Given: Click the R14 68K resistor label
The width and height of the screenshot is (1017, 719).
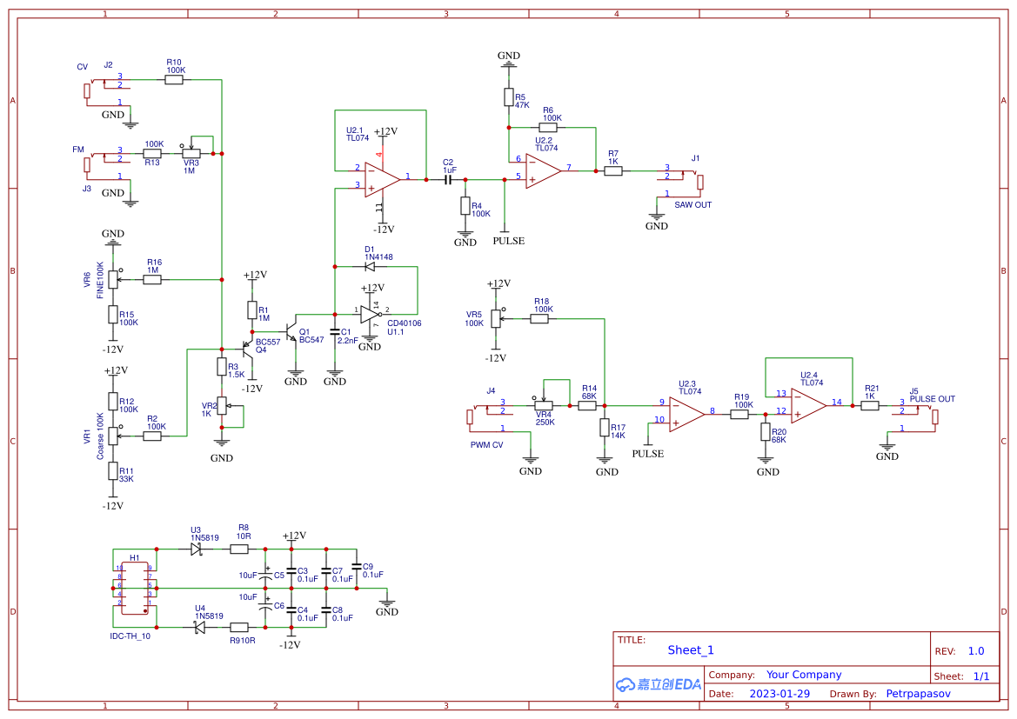Looking at the screenshot, I should click(x=589, y=392).
